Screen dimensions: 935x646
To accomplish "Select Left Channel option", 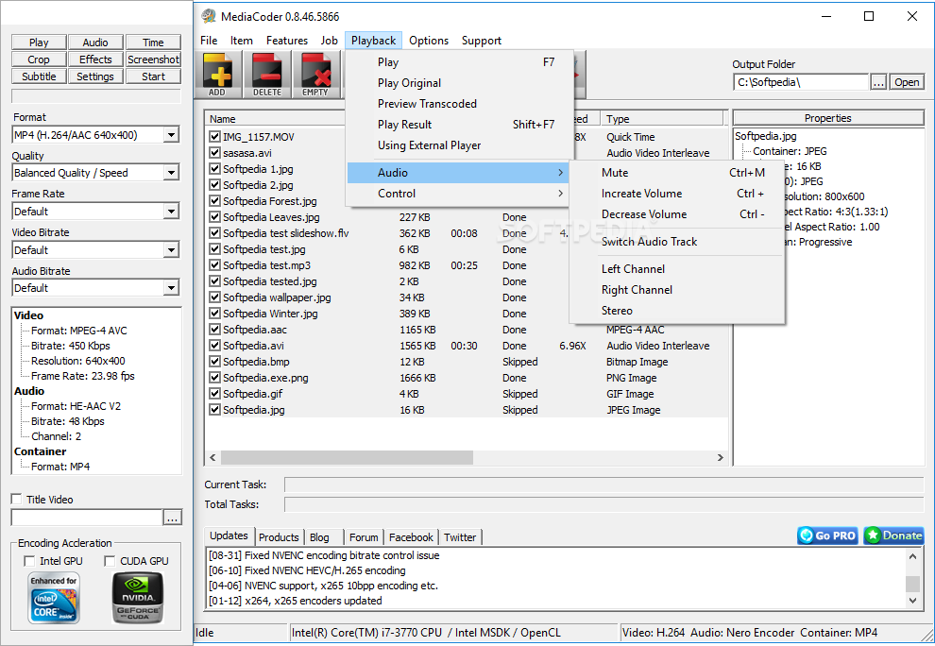I will [677, 269].
